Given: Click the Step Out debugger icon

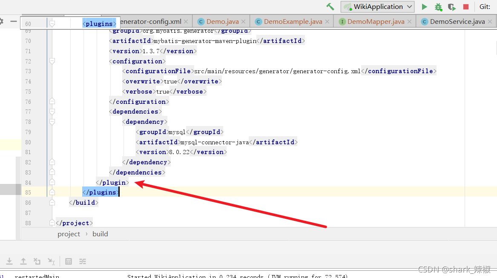Looking at the screenshot, I should [23, 261].
